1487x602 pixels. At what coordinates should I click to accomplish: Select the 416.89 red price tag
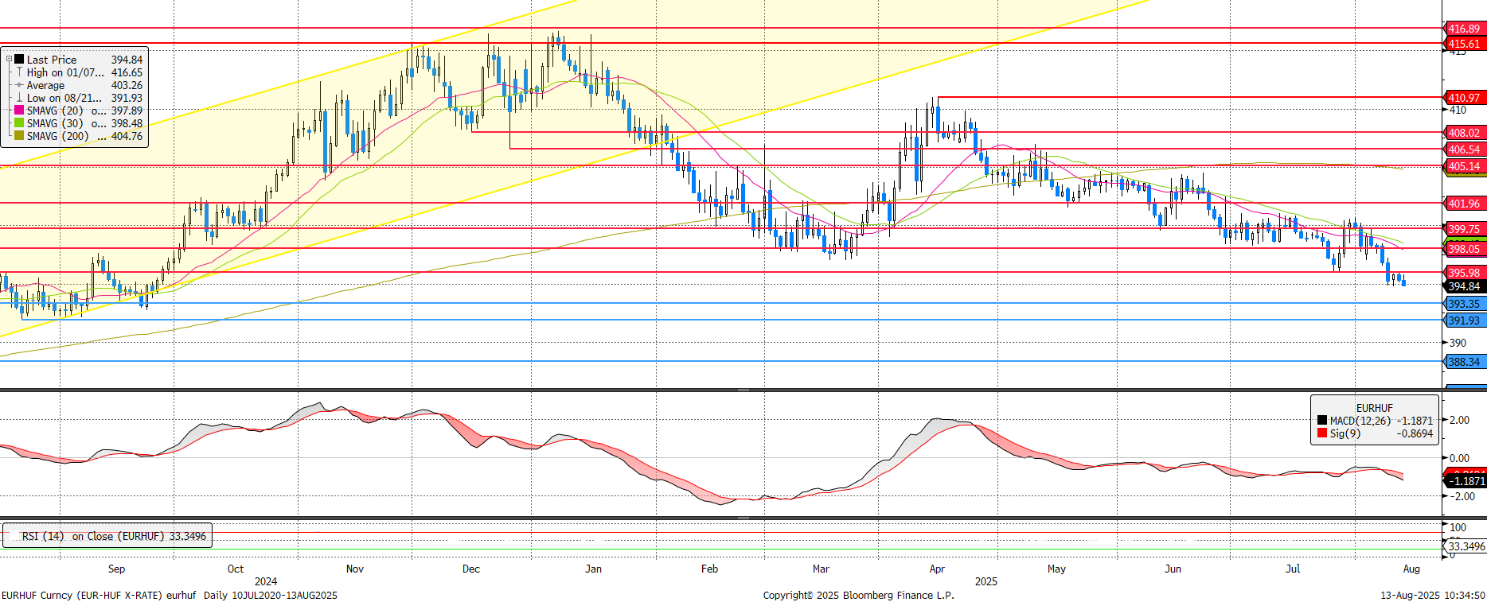click(x=1465, y=29)
